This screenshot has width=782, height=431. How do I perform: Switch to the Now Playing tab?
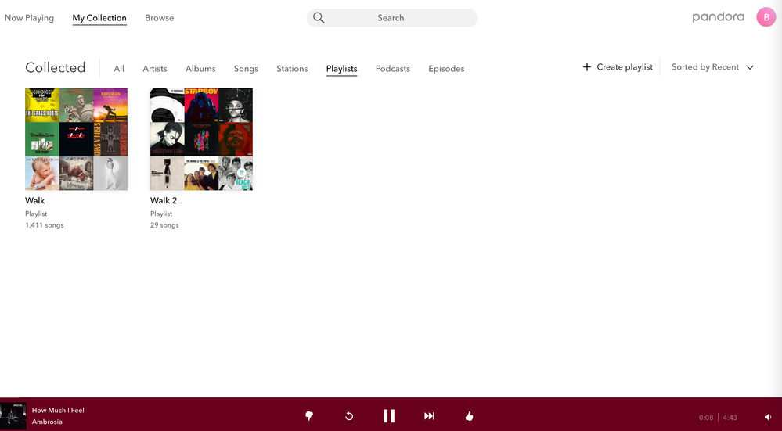pos(29,18)
